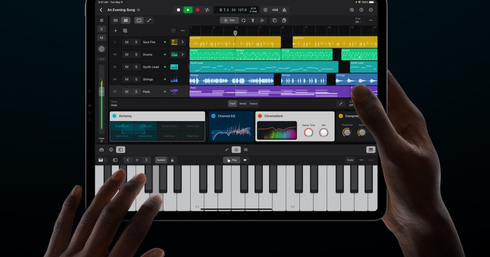The width and height of the screenshot is (490, 257).
Task: Adjust the ChromaVerb Decay Time knob
Action: point(309,133)
